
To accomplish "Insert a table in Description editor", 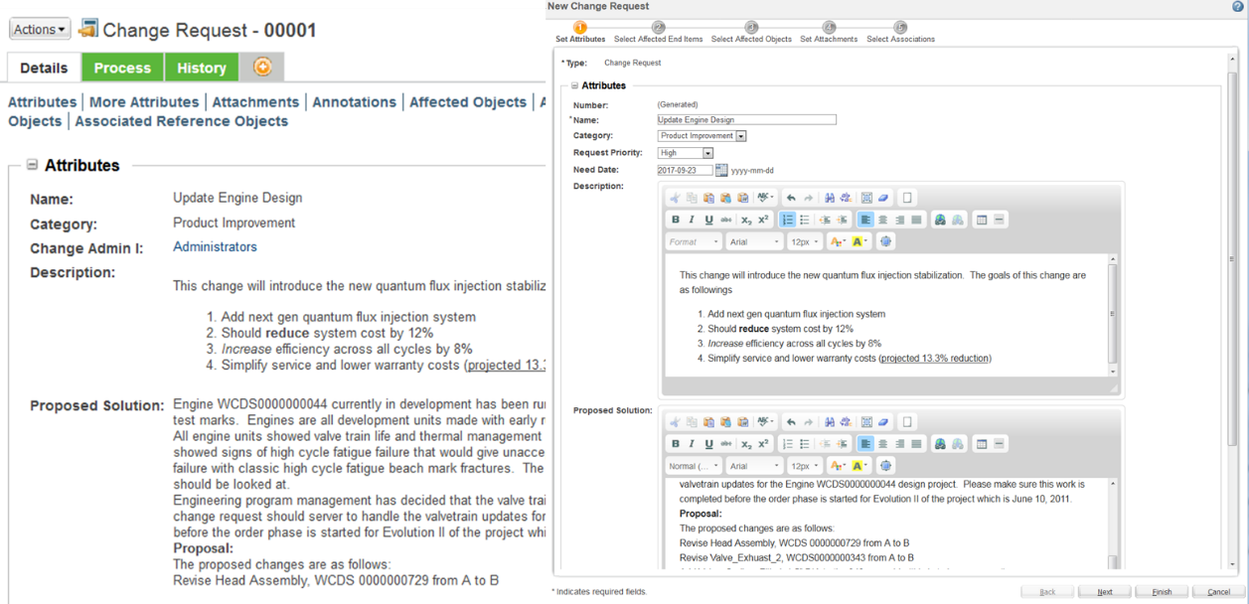I will pos(982,220).
